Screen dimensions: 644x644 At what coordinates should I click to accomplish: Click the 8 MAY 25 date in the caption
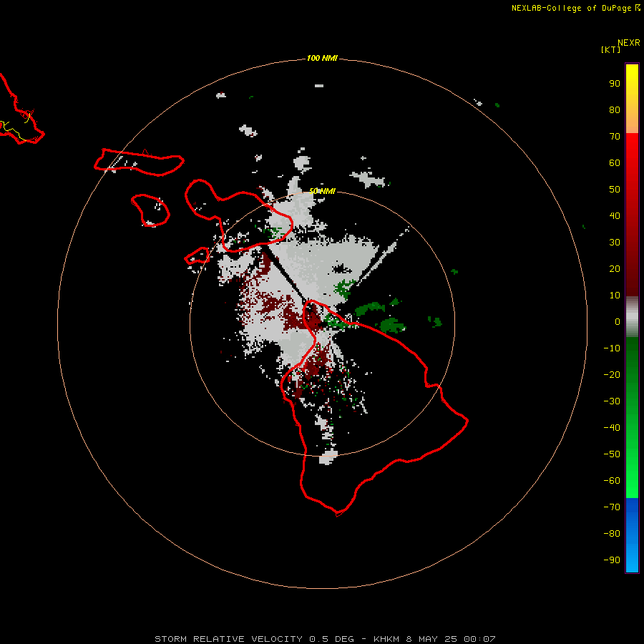(431, 639)
